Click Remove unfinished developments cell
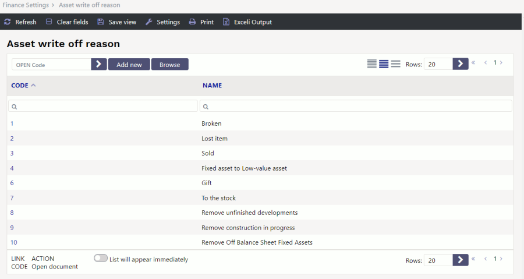The width and height of the screenshot is (524, 279). pos(250,213)
